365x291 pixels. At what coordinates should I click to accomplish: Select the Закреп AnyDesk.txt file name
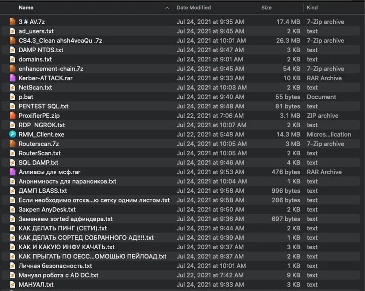pyautogui.click(x=47, y=209)
